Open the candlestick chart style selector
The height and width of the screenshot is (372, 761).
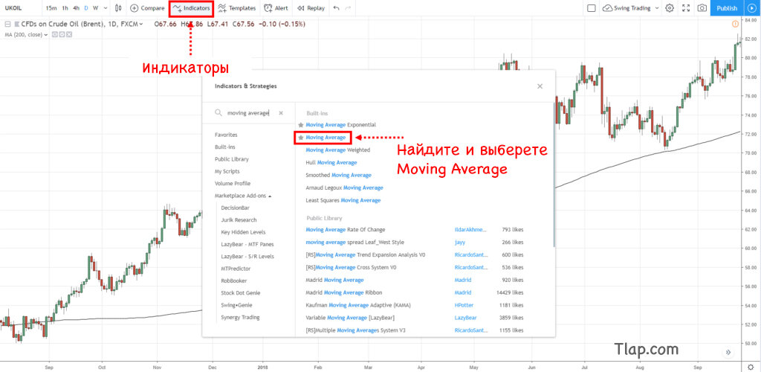tap(119, 7)
